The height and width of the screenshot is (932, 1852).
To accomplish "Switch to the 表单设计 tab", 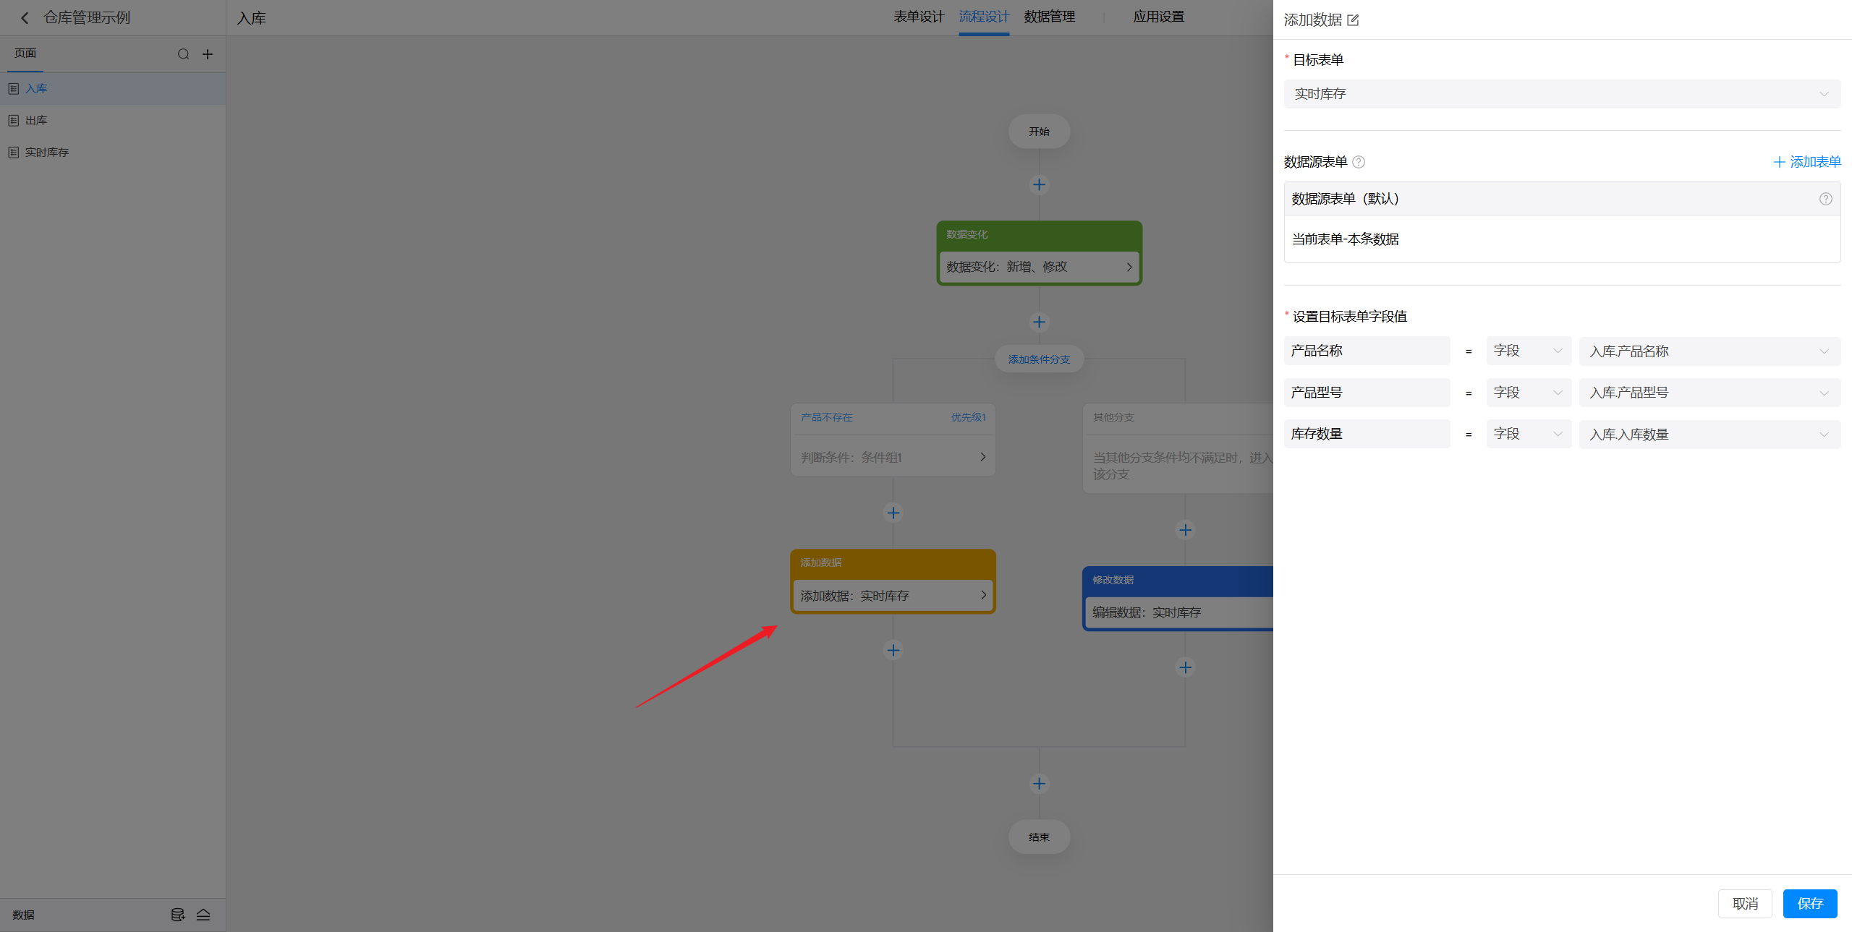I will click(x=918, y=17).
